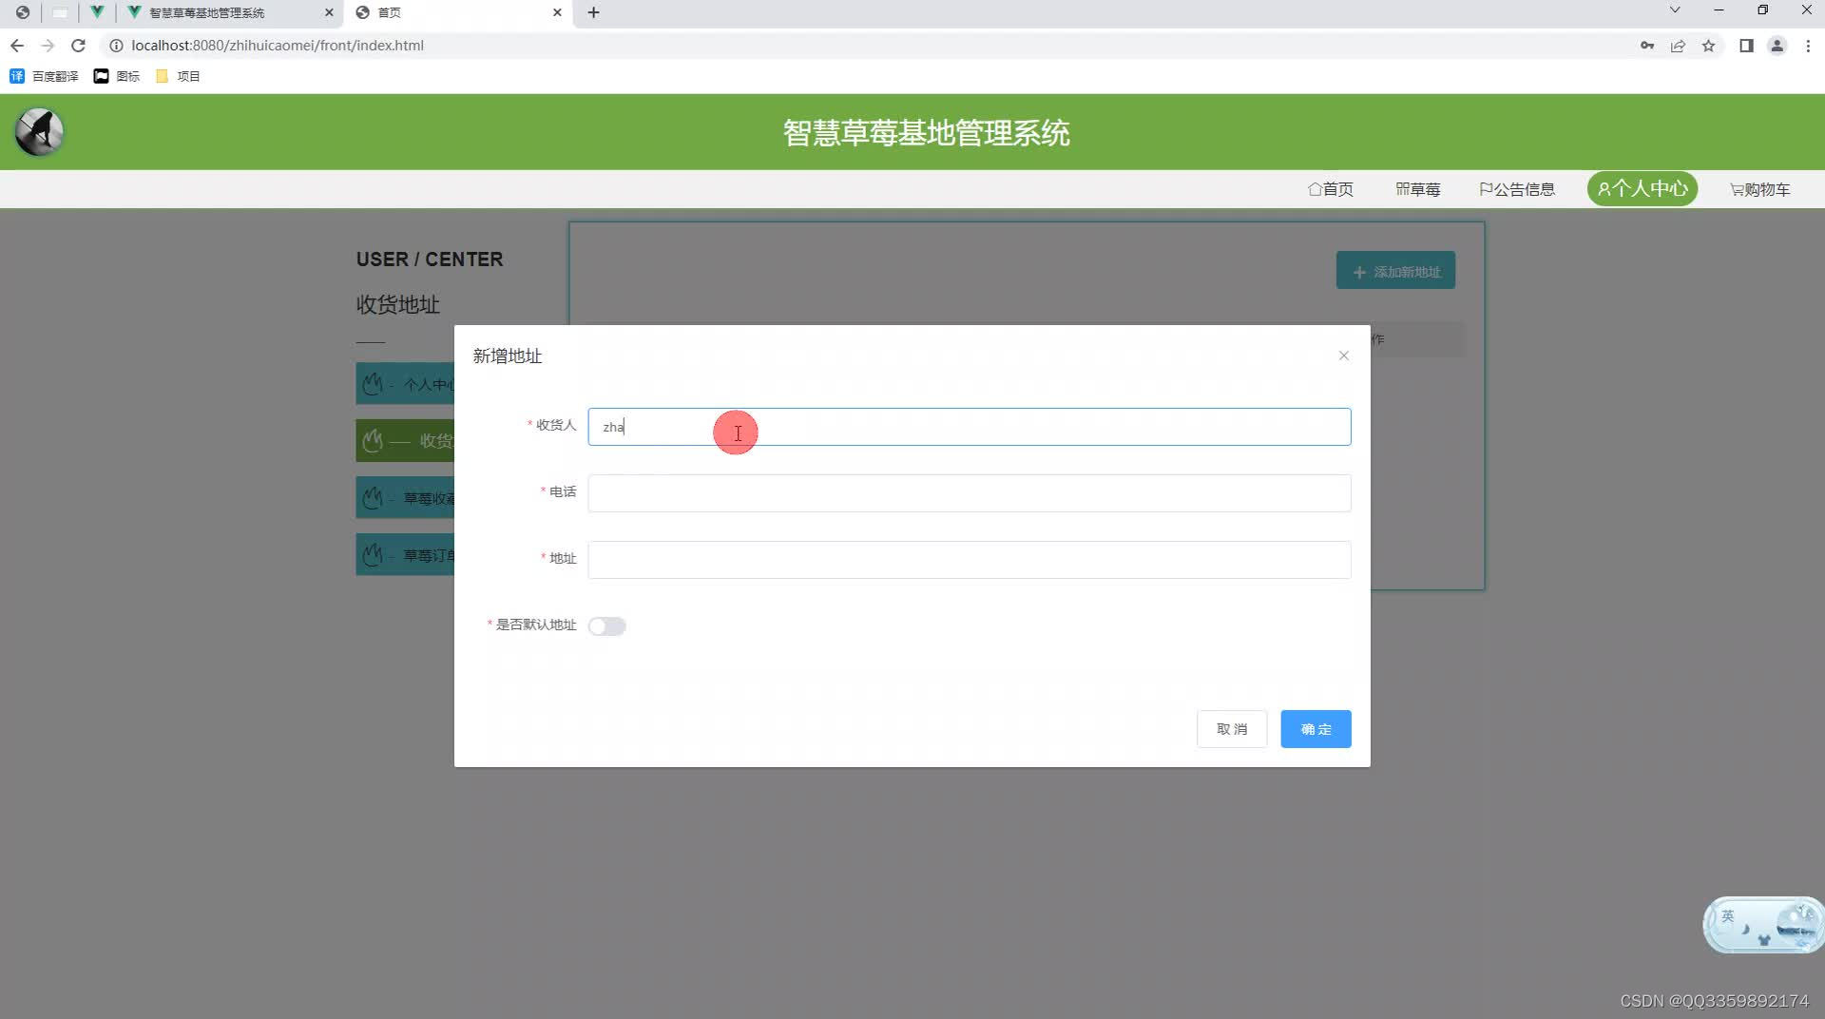
Task: Select the 个人中心 navigation item
Action: [1642, 188]
